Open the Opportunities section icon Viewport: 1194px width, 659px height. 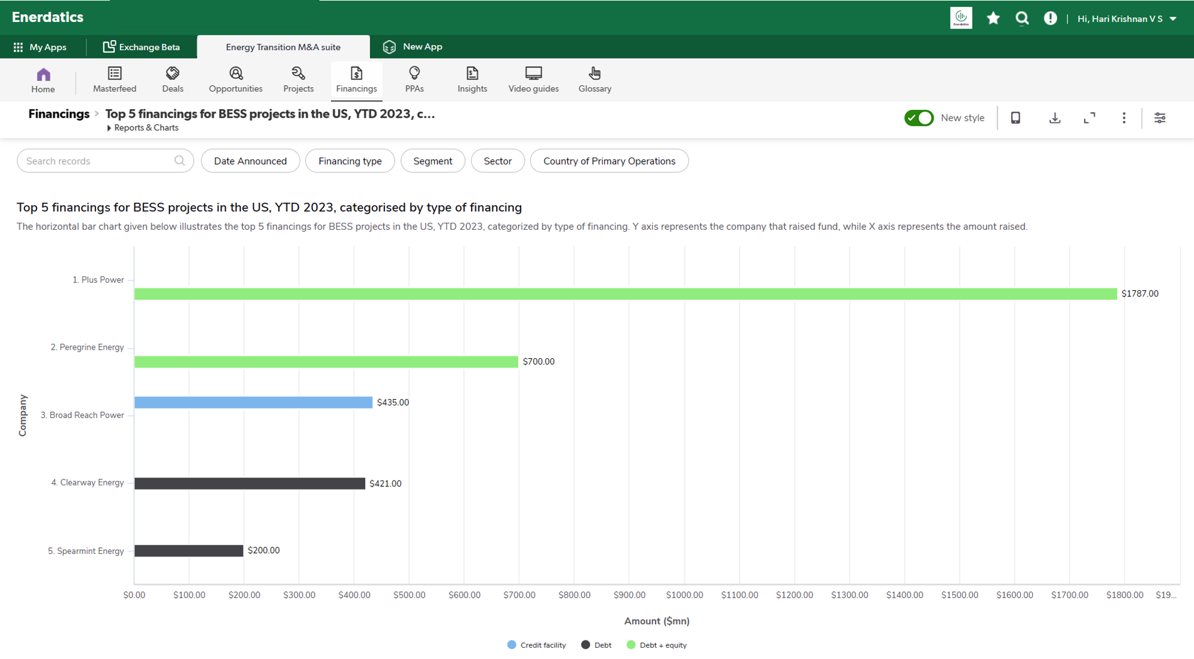tap(236, 73)
